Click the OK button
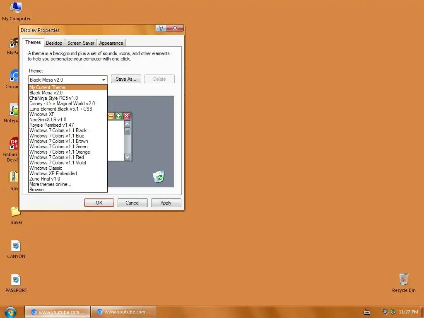This screenshot has width=424, height=318. pyautogui.click(x=99, y=203)
